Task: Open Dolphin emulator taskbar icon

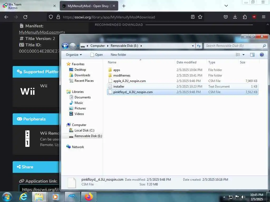Action: click(x=72, y=197)
